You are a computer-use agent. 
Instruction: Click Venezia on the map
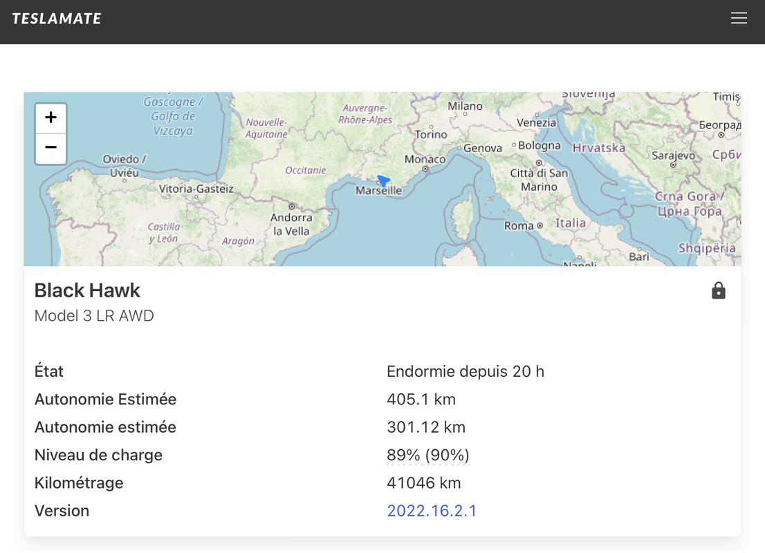pyautogui.click(x=536, y=122)
